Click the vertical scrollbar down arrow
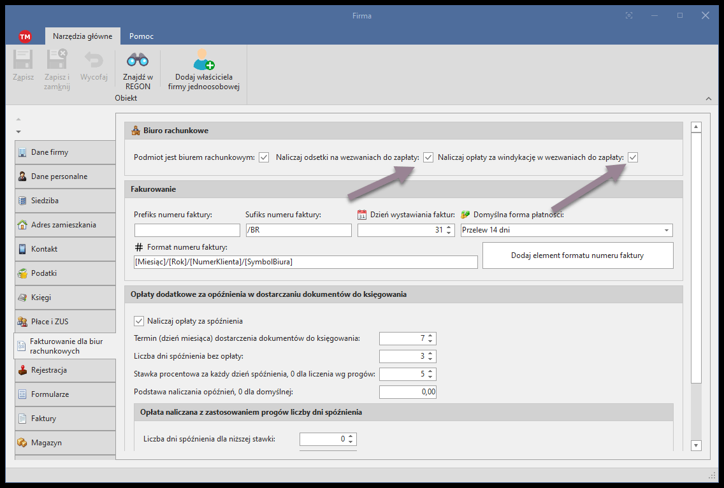 [696, 445]
